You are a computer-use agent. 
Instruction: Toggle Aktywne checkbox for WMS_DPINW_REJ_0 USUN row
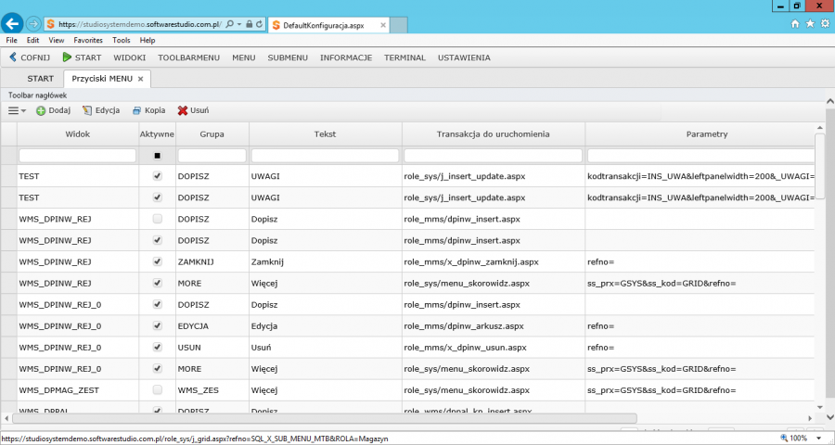[157, 347]
